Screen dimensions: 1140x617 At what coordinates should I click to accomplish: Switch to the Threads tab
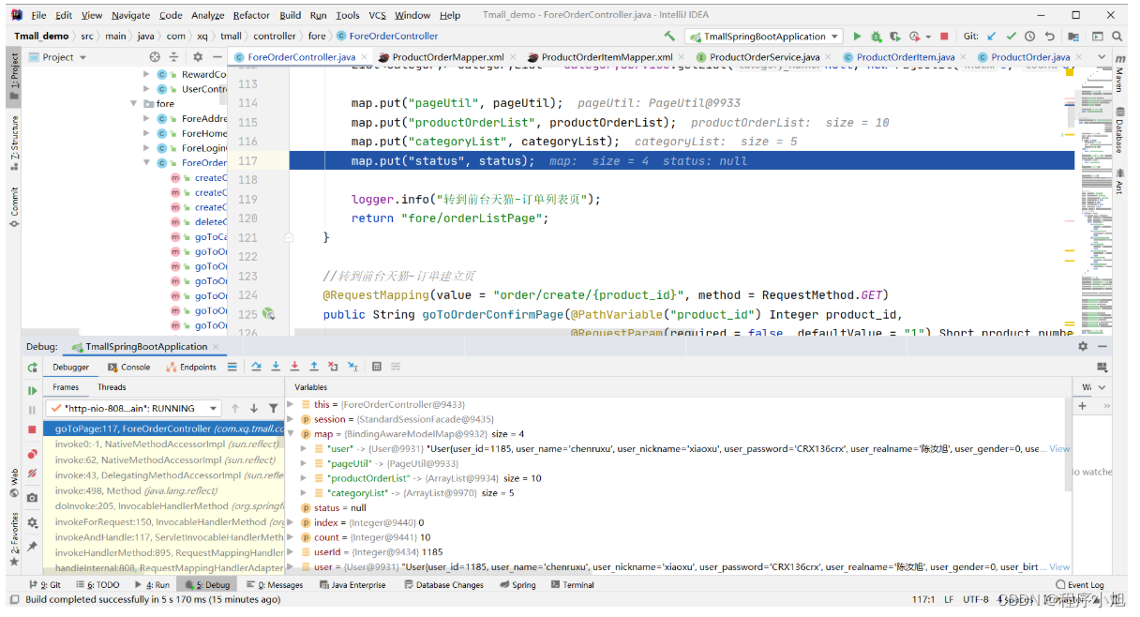[x=112, y=387]
